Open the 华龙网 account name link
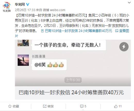The width and height of the screenshot is (134, 111). click(20, 4)
